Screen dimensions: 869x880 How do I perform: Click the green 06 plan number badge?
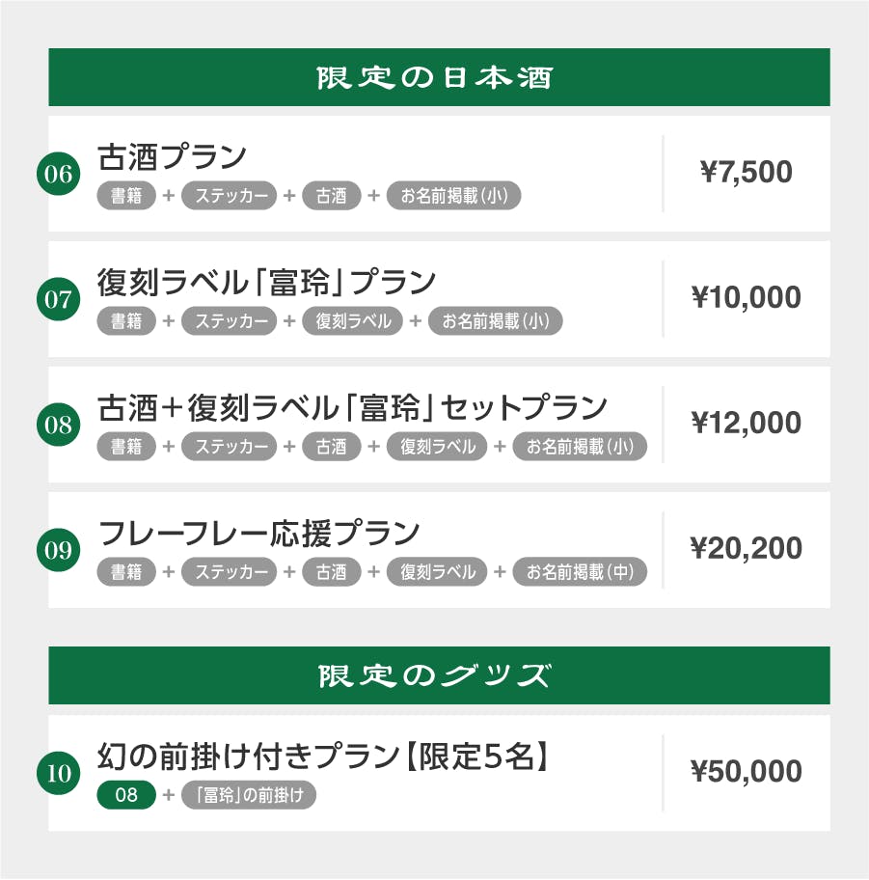[x=58, y=175]
